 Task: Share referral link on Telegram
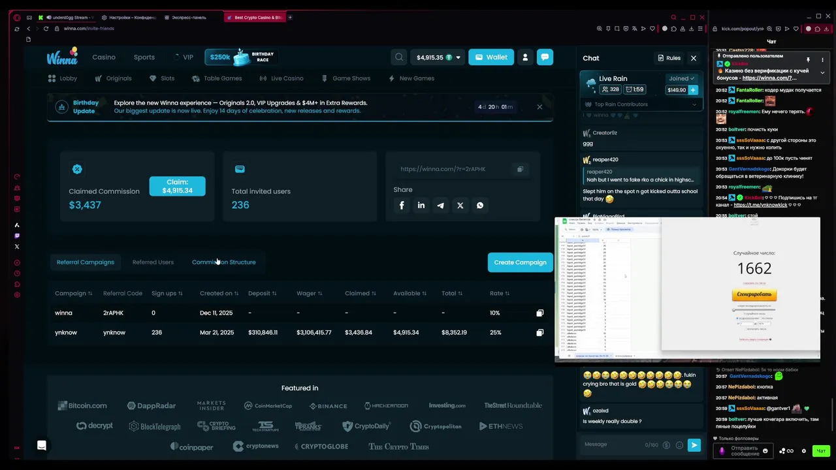coord(441,205)
